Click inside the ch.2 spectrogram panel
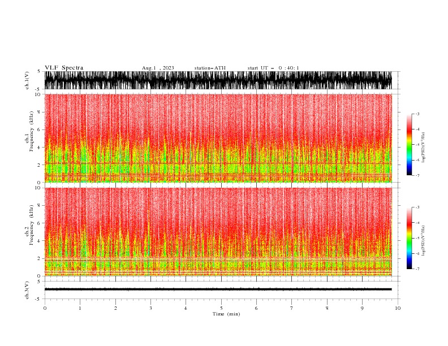Image resolution: width=448 pixels, height=346 pixels. [218, 232]
